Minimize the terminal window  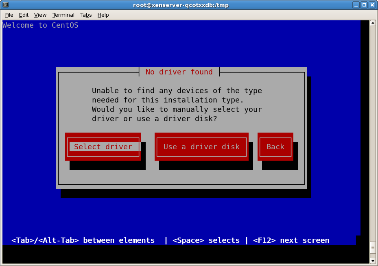coord(356,5)
